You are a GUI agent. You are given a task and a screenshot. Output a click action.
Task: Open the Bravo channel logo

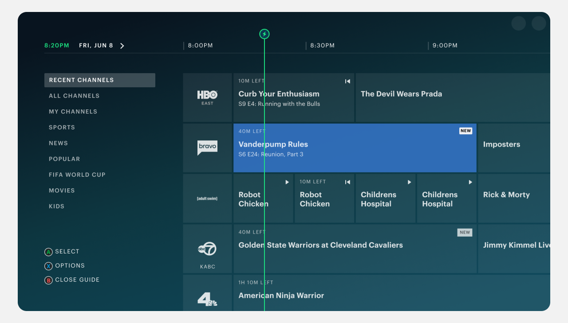tap(207, 148)
